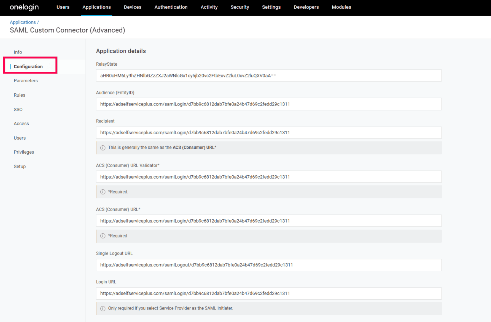
Task: Focus the Recipient input field
Action: pos(269,133)
